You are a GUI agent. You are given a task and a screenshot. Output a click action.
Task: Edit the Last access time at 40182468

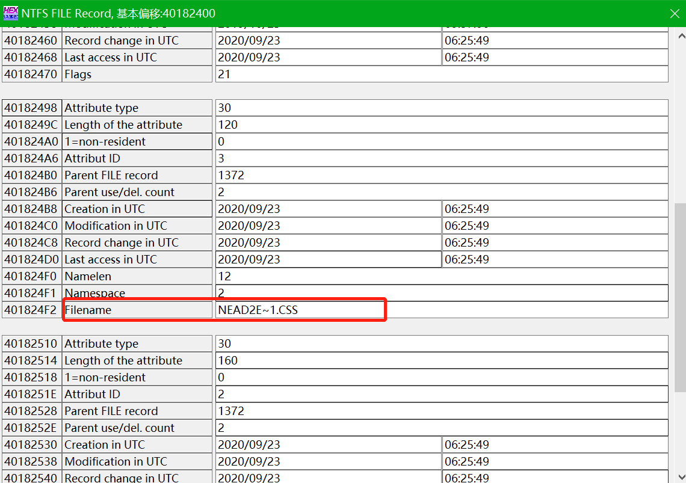(x=555, y=57)
